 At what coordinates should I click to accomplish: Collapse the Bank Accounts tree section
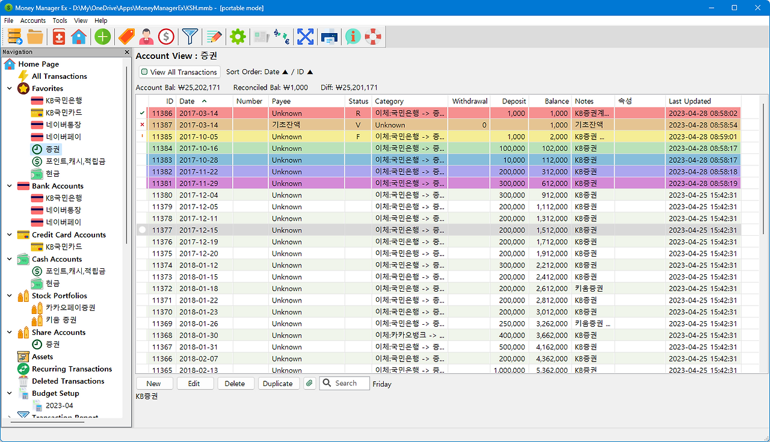pos(8,186)
